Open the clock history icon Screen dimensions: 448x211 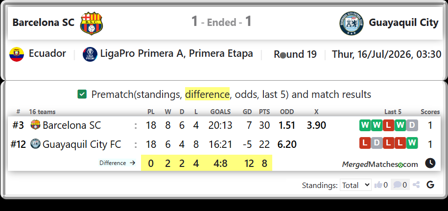coord(430,164)
